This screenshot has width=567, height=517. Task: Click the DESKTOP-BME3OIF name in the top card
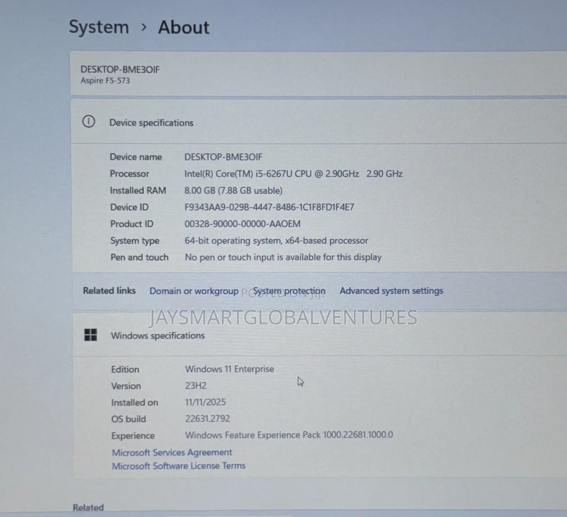(120, 69)
